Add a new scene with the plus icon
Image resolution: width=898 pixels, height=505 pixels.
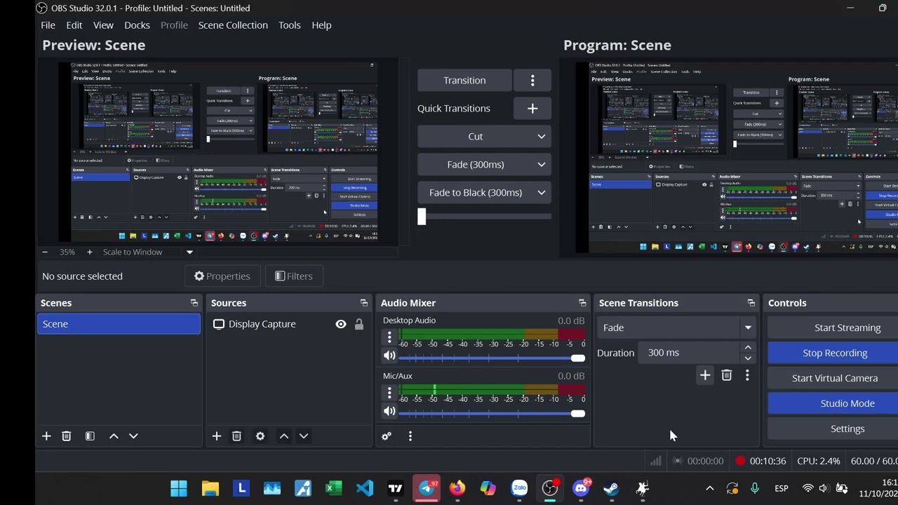(46, 436)
